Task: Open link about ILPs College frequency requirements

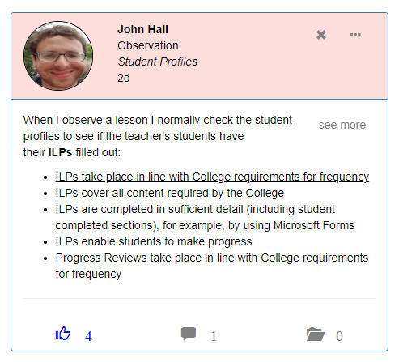Action: [212, 177]
